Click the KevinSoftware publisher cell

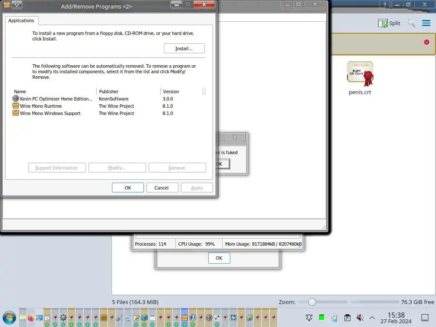(114, 99)
